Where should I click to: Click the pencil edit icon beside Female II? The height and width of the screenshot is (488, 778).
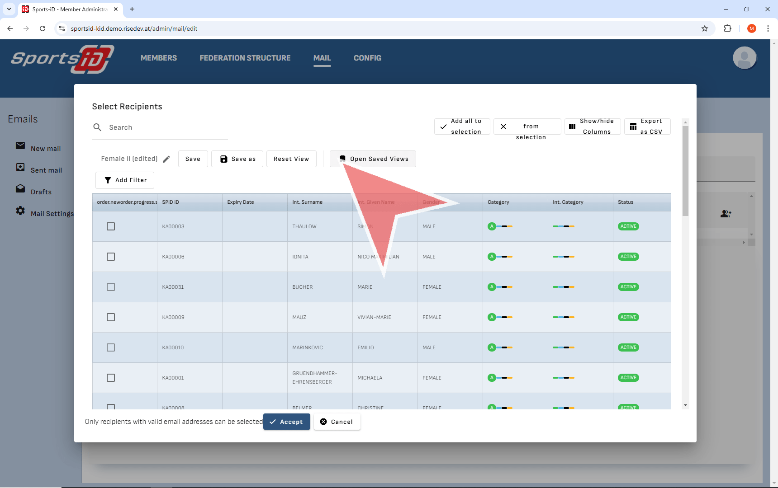(x=166, y=159)
